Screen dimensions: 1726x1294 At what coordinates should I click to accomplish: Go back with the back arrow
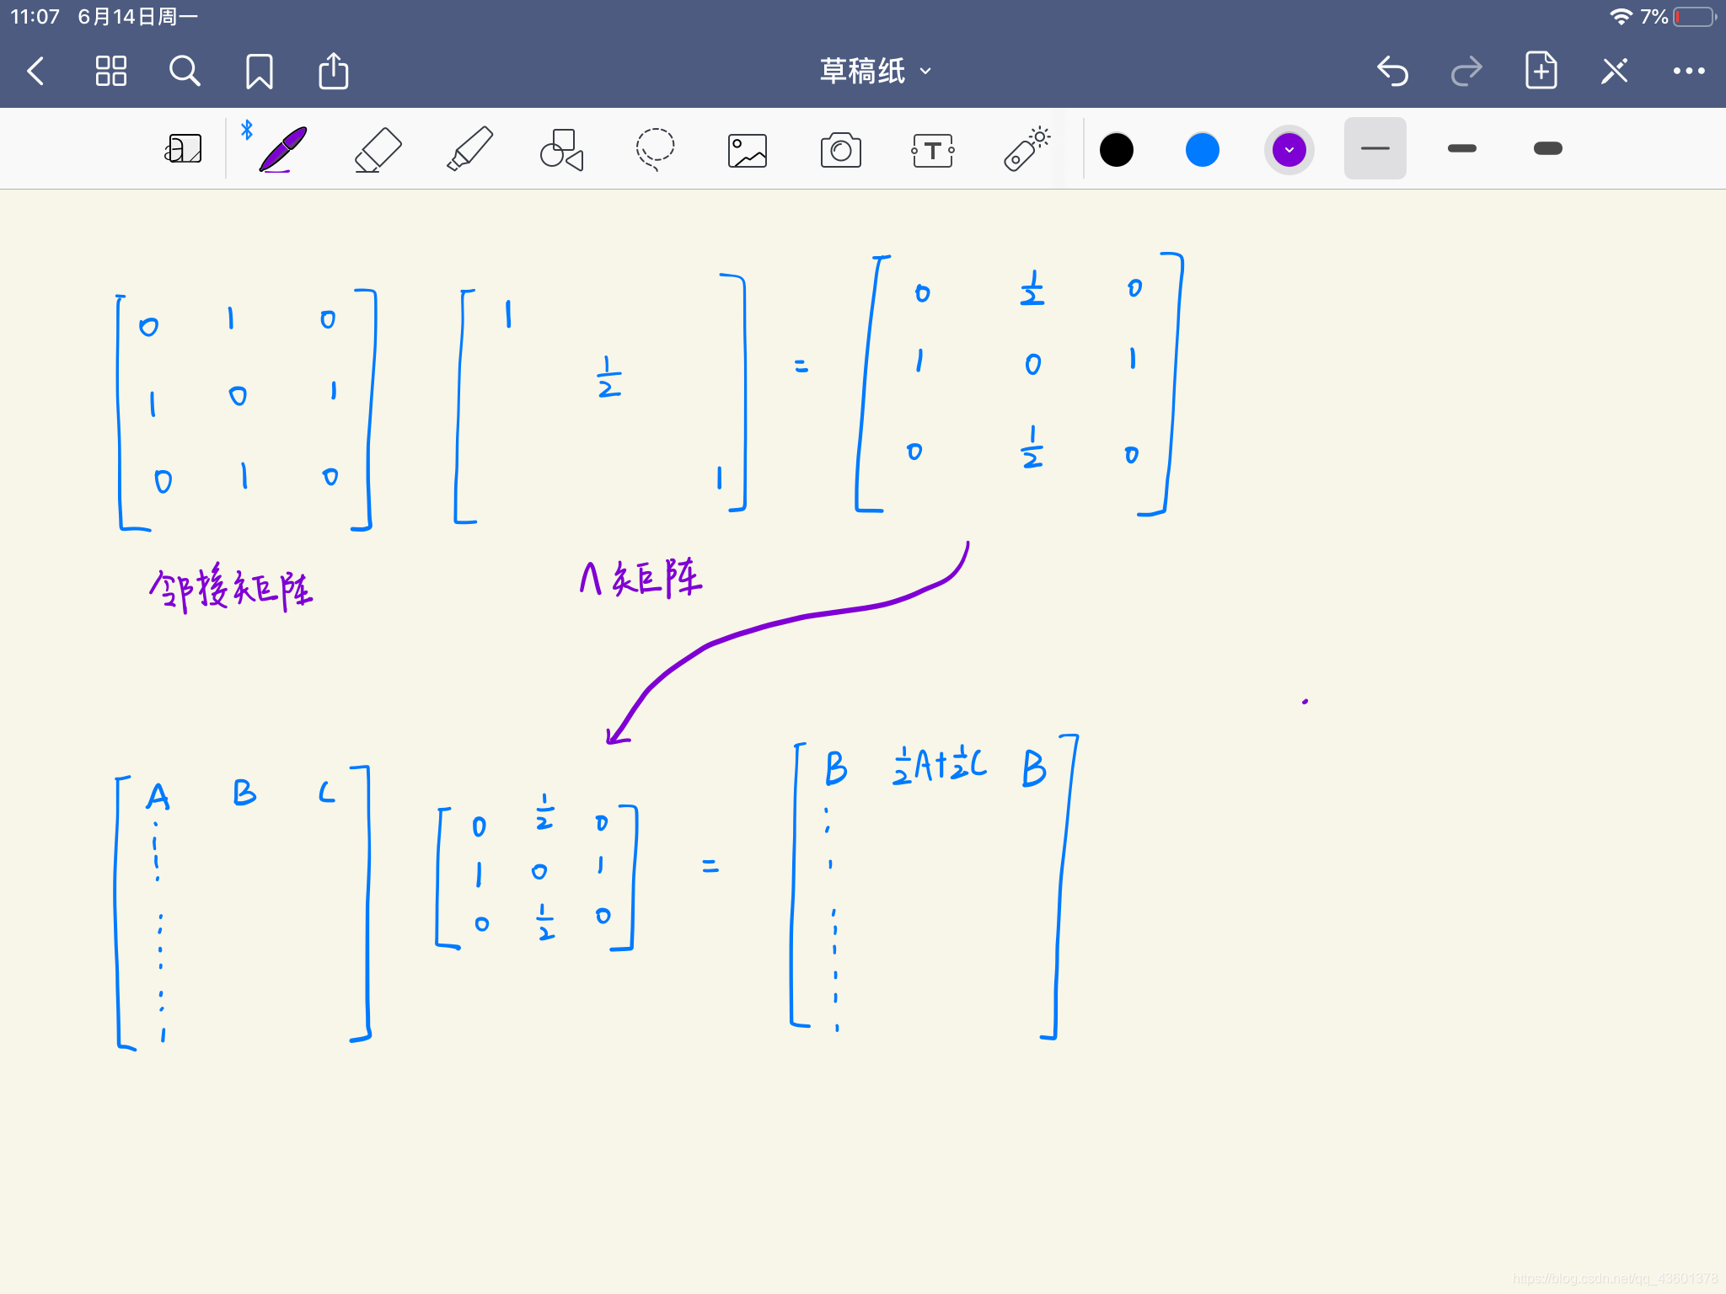[x=35, y=72]
